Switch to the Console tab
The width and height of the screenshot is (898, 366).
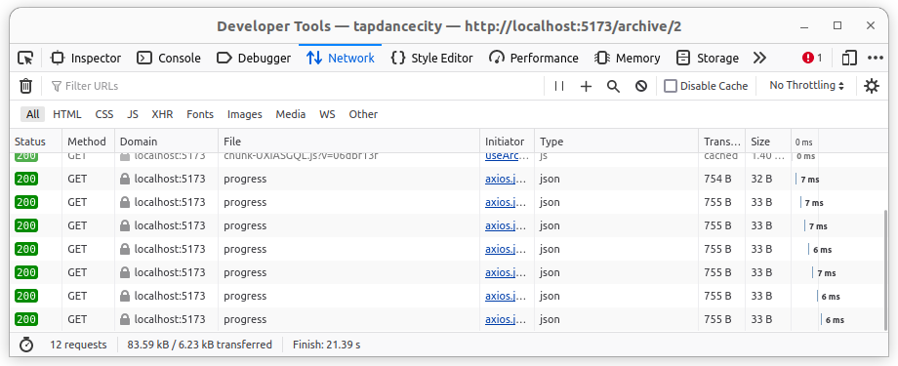click(169, 58)
